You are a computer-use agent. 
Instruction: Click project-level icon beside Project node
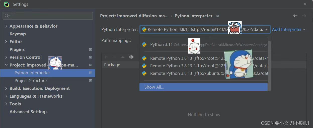[x=91, y=65]
